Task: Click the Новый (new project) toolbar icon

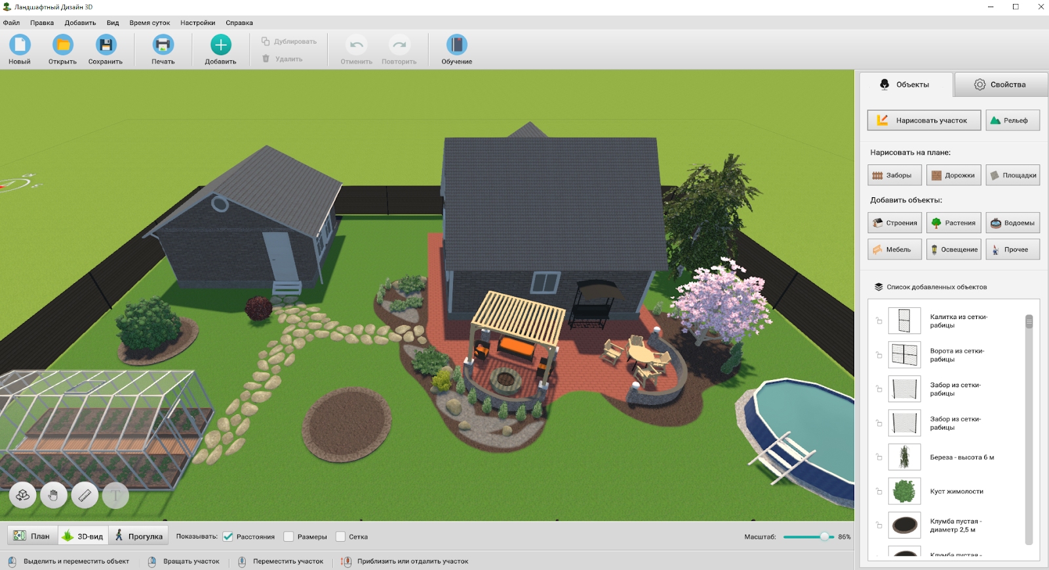Action: [x=20, y=45]
